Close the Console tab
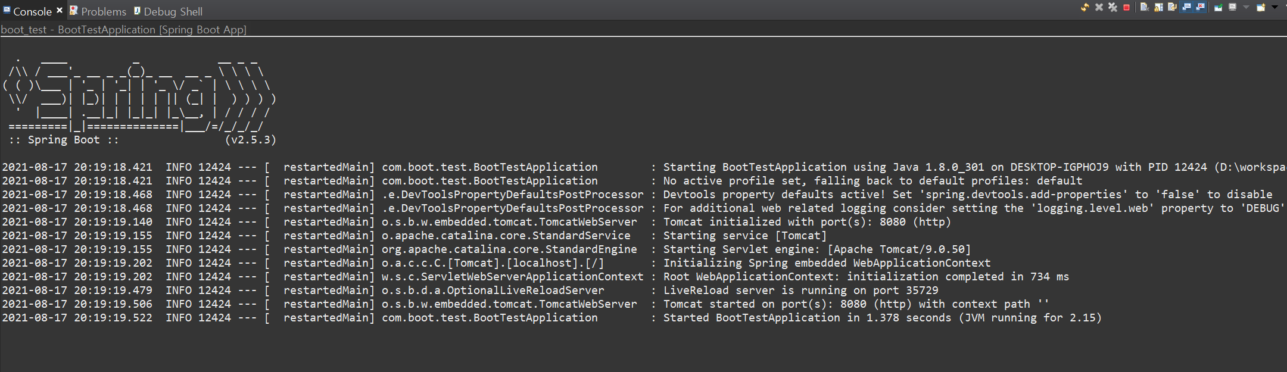Viewport: 1287px width, 372px height. click(x=60, y=11)
